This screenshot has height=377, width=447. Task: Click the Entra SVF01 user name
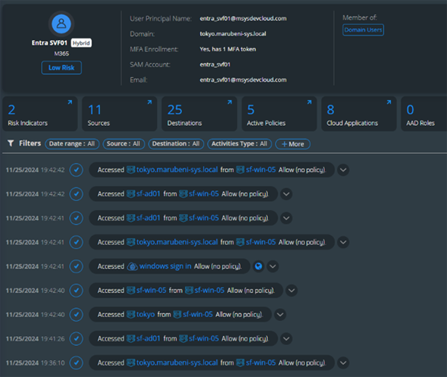pos(49,42)
